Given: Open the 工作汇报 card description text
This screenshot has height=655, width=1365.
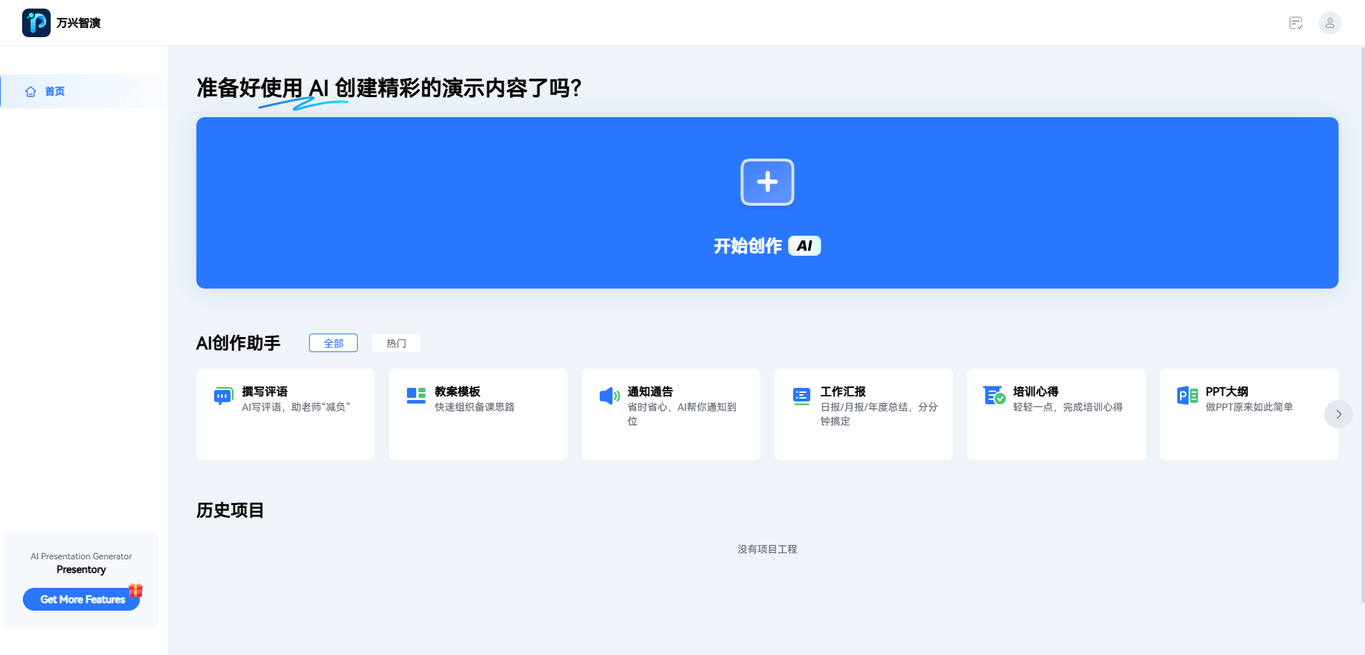Looking at the screenshot, I should point(878,414).
